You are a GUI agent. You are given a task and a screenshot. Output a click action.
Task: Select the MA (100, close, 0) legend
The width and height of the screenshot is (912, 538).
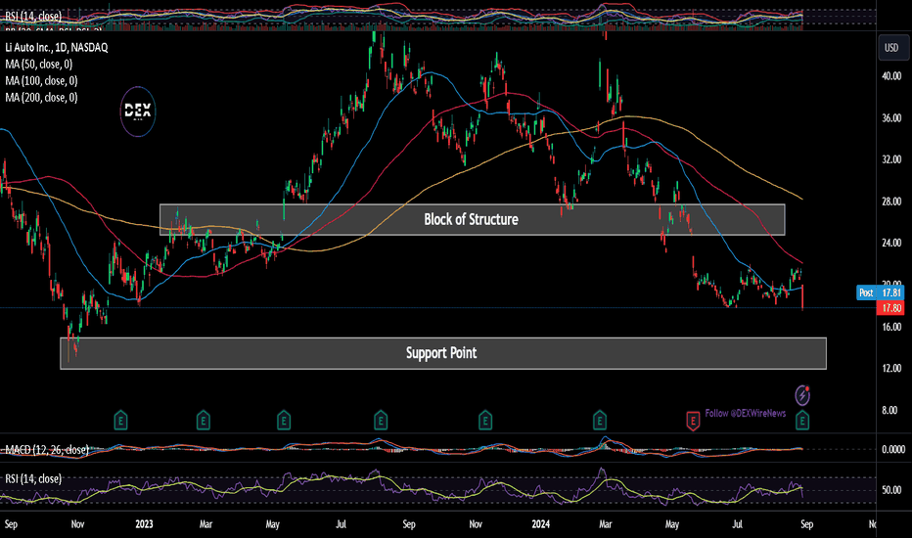click(x=41, y=81)
